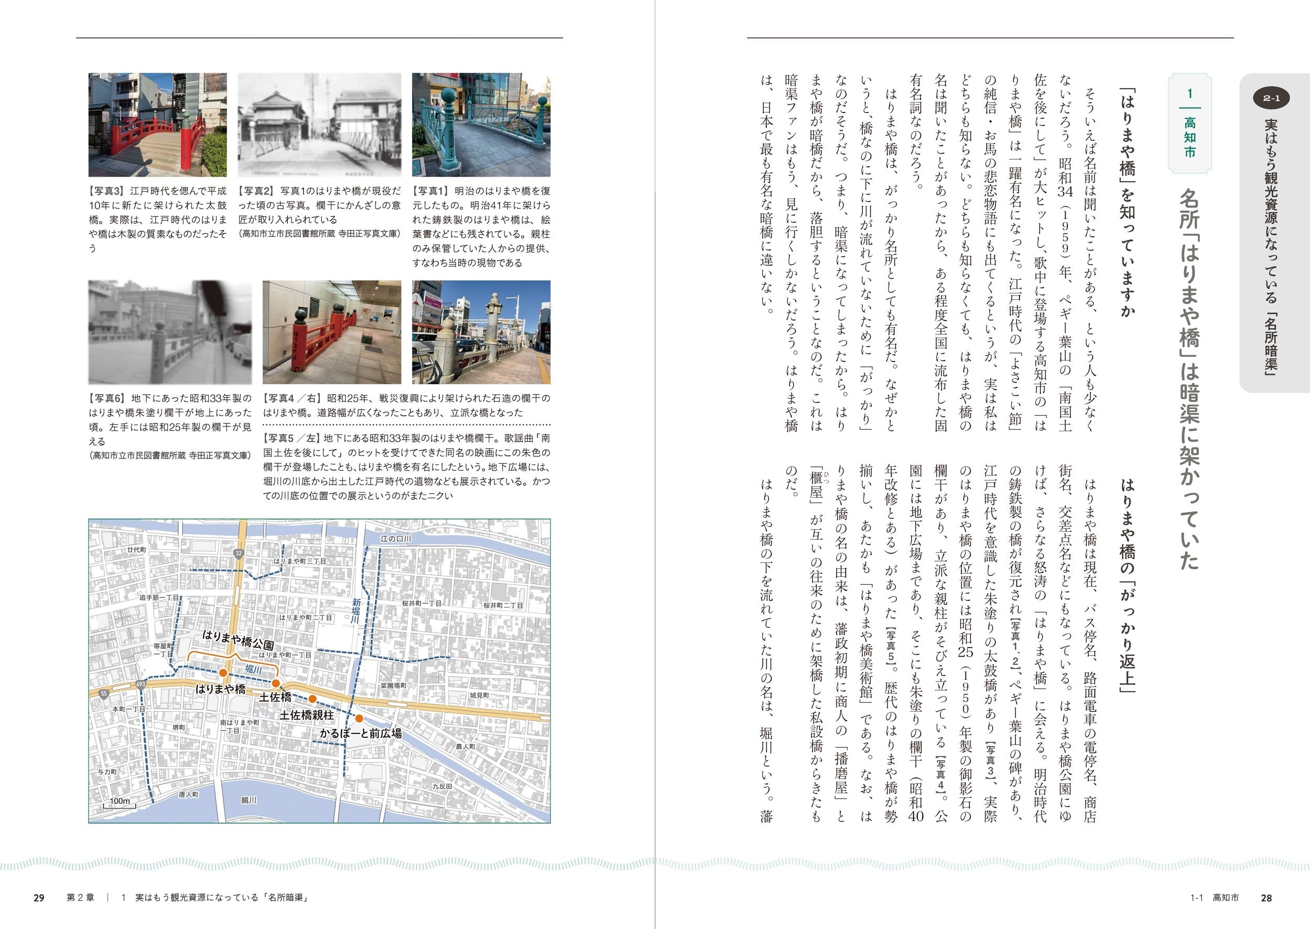Click page number 29 in footer

tap(39, 898)
